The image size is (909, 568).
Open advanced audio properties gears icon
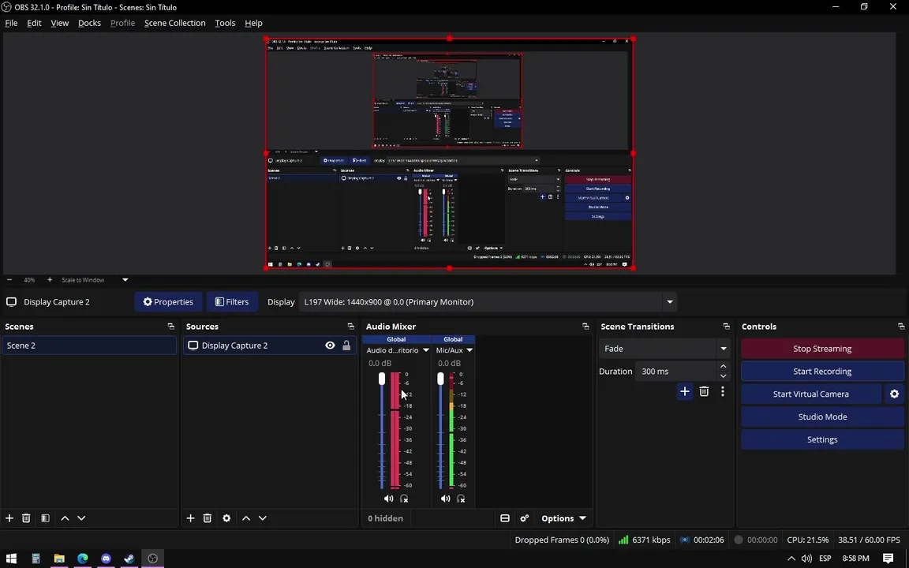(x=524, y=518)
